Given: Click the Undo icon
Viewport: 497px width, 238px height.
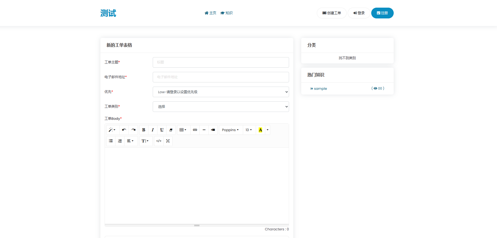Looking at the screenshot, I should (124, 130).
